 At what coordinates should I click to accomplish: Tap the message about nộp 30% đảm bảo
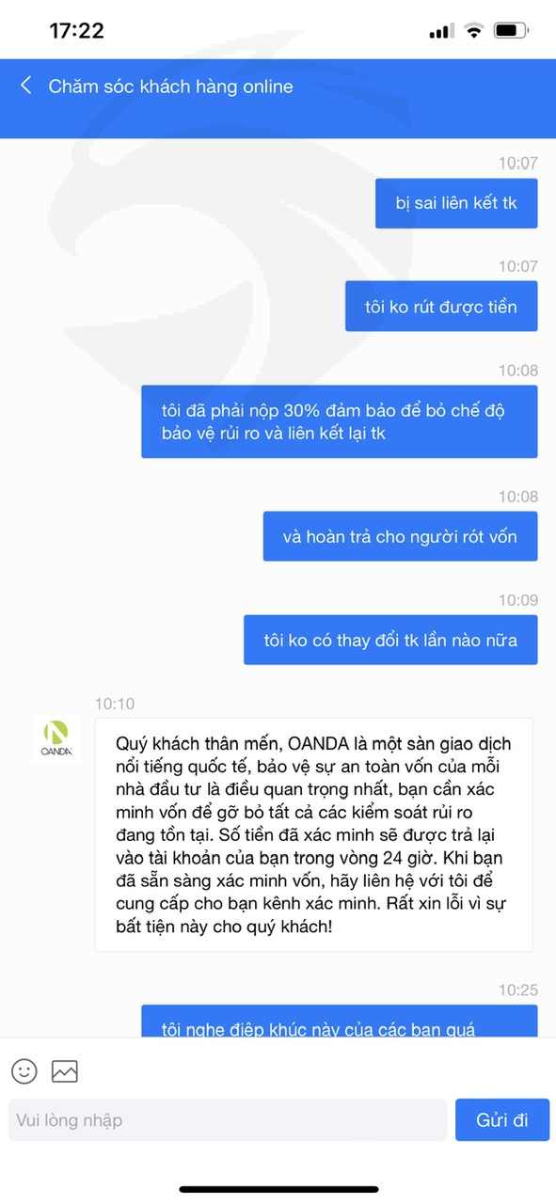tap(340, 421)
